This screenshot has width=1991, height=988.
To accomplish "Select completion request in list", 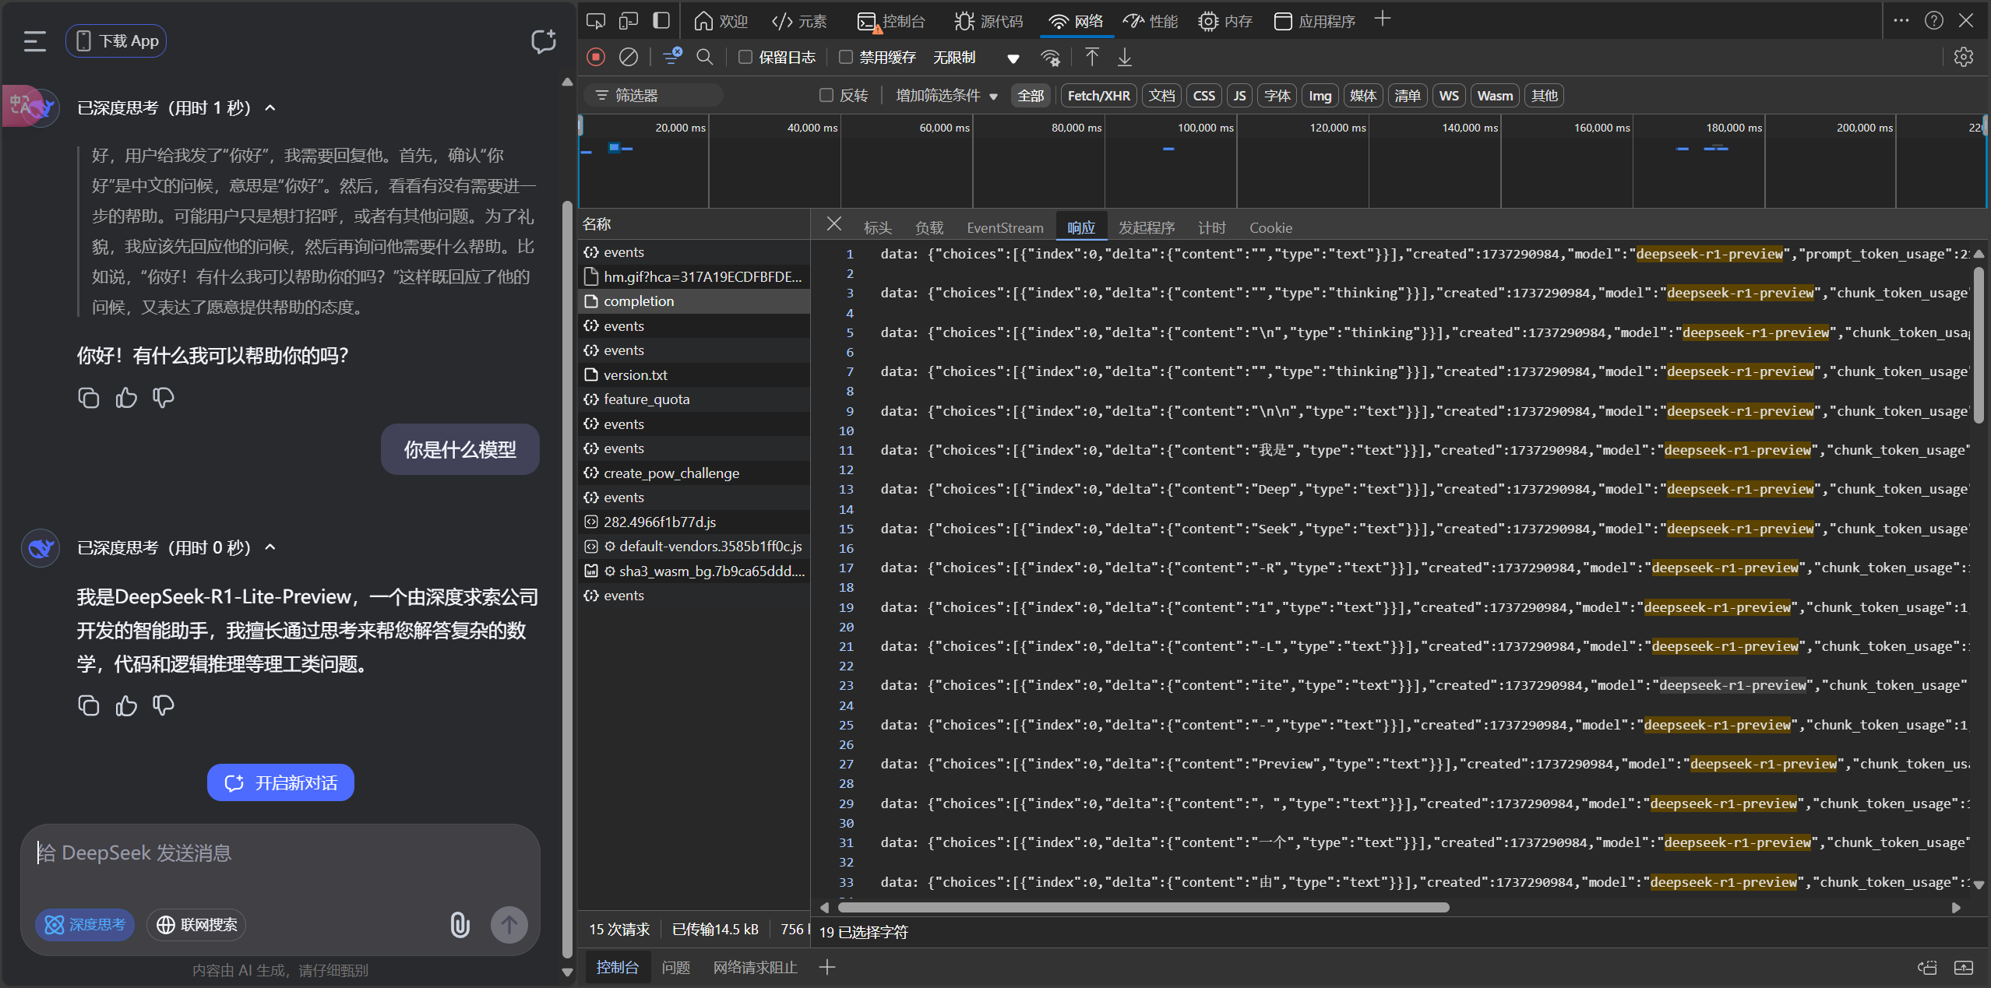I will point(694,301).
